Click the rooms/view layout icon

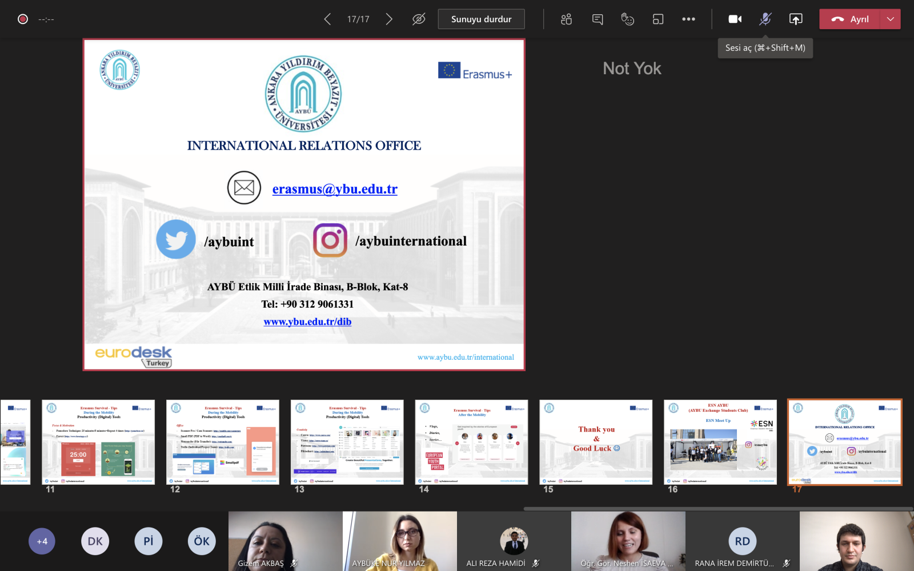pos(658,19)
